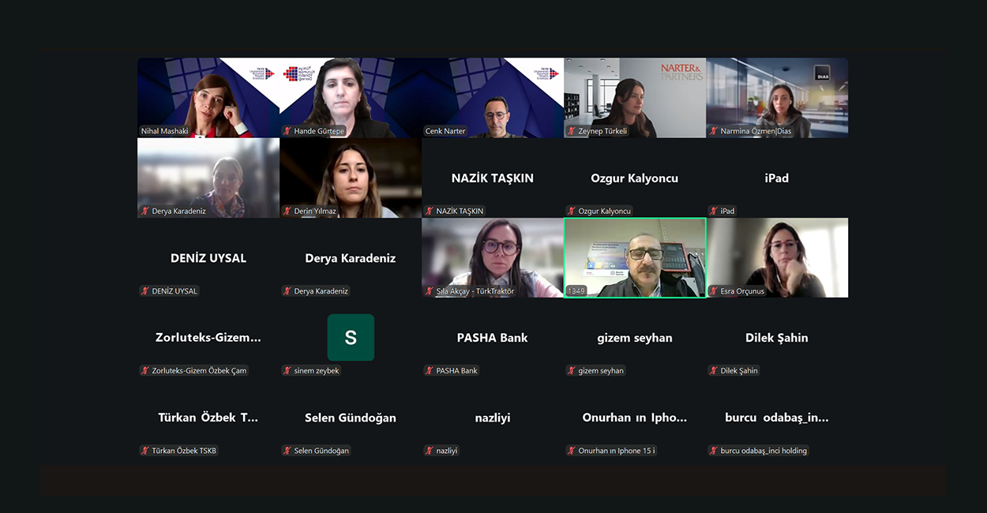This screenshot has height=513, width=987.
Task: Click muted mic icon next to Zeynep Türkeli
Action: [x=572, y=131]
